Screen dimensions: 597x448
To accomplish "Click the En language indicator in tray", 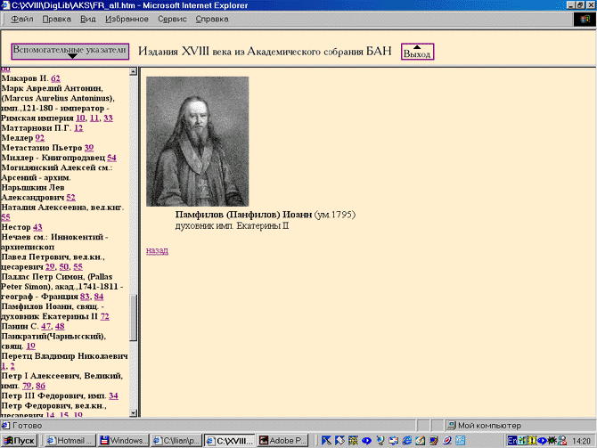I will [512, 440].
